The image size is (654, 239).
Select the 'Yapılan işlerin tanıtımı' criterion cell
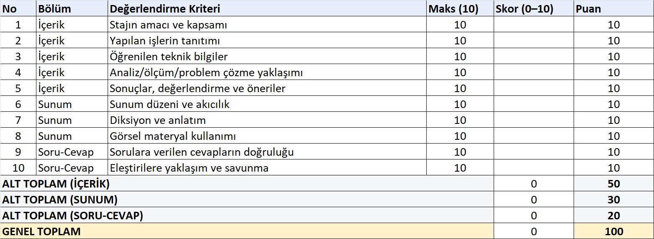(x=165, y=41)
